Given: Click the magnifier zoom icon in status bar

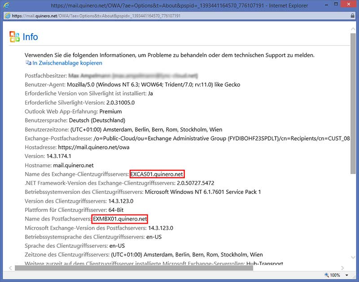Looking at the screenshot, I should 326,275.
